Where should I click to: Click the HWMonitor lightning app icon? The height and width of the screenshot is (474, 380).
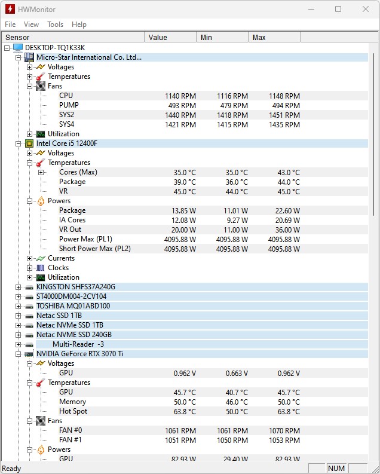tap(10, 9)
